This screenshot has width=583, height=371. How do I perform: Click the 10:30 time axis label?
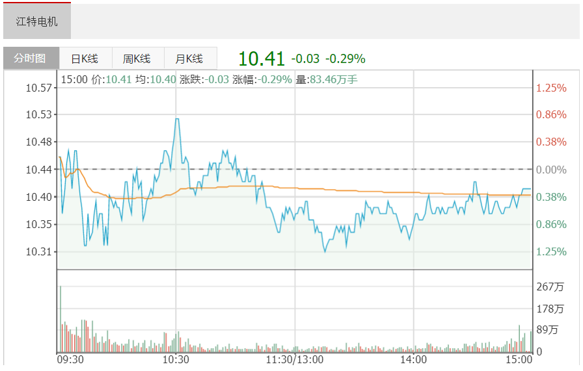click(x=176, y=359)
